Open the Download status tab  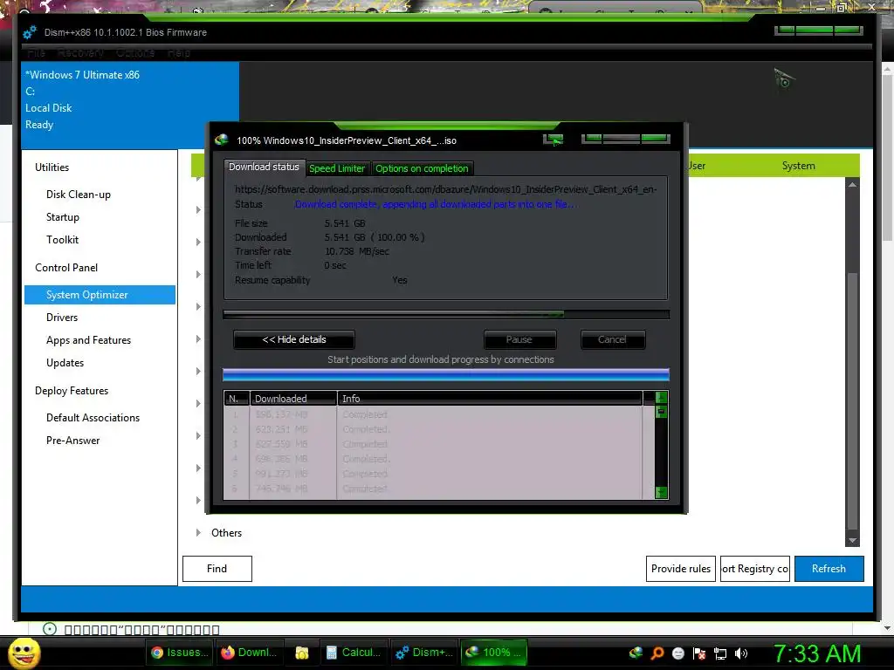265,167
